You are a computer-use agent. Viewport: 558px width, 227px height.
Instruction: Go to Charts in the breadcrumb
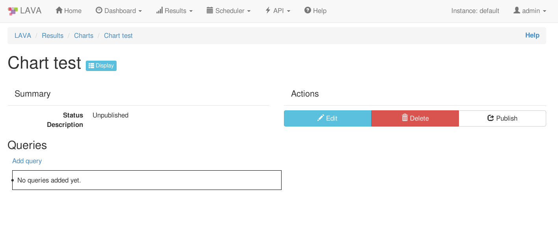point(83,35)
